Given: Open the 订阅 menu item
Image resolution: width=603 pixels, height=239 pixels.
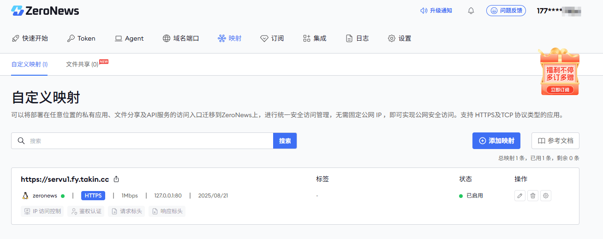Looking at the screenshot, I should pos(272,38).
